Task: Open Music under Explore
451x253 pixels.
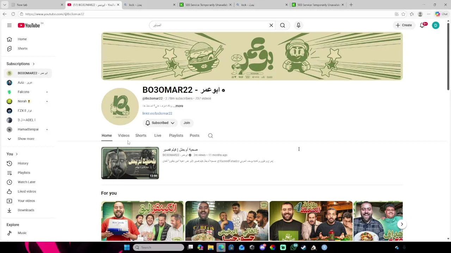Action: [28, 233]
